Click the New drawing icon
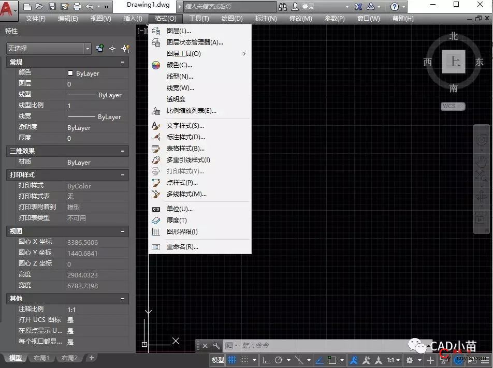Image resolution: width=493 pixels, height=368 pixels. click(27, 7)
